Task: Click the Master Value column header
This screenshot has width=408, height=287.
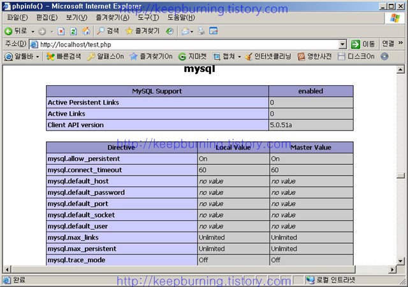Action: pyautogui.click(x=311, y=148)
